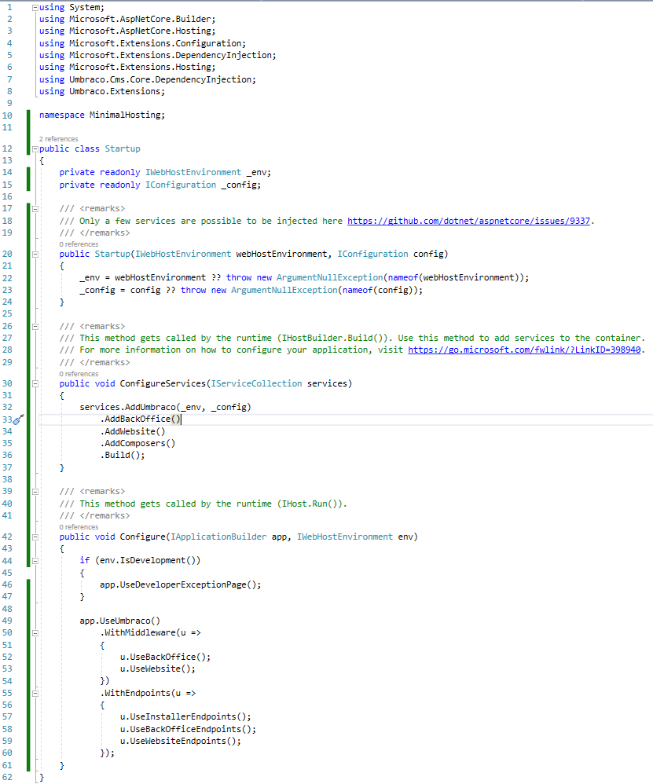Click "ArgumentNullException" on line 22

pos(329,277)
